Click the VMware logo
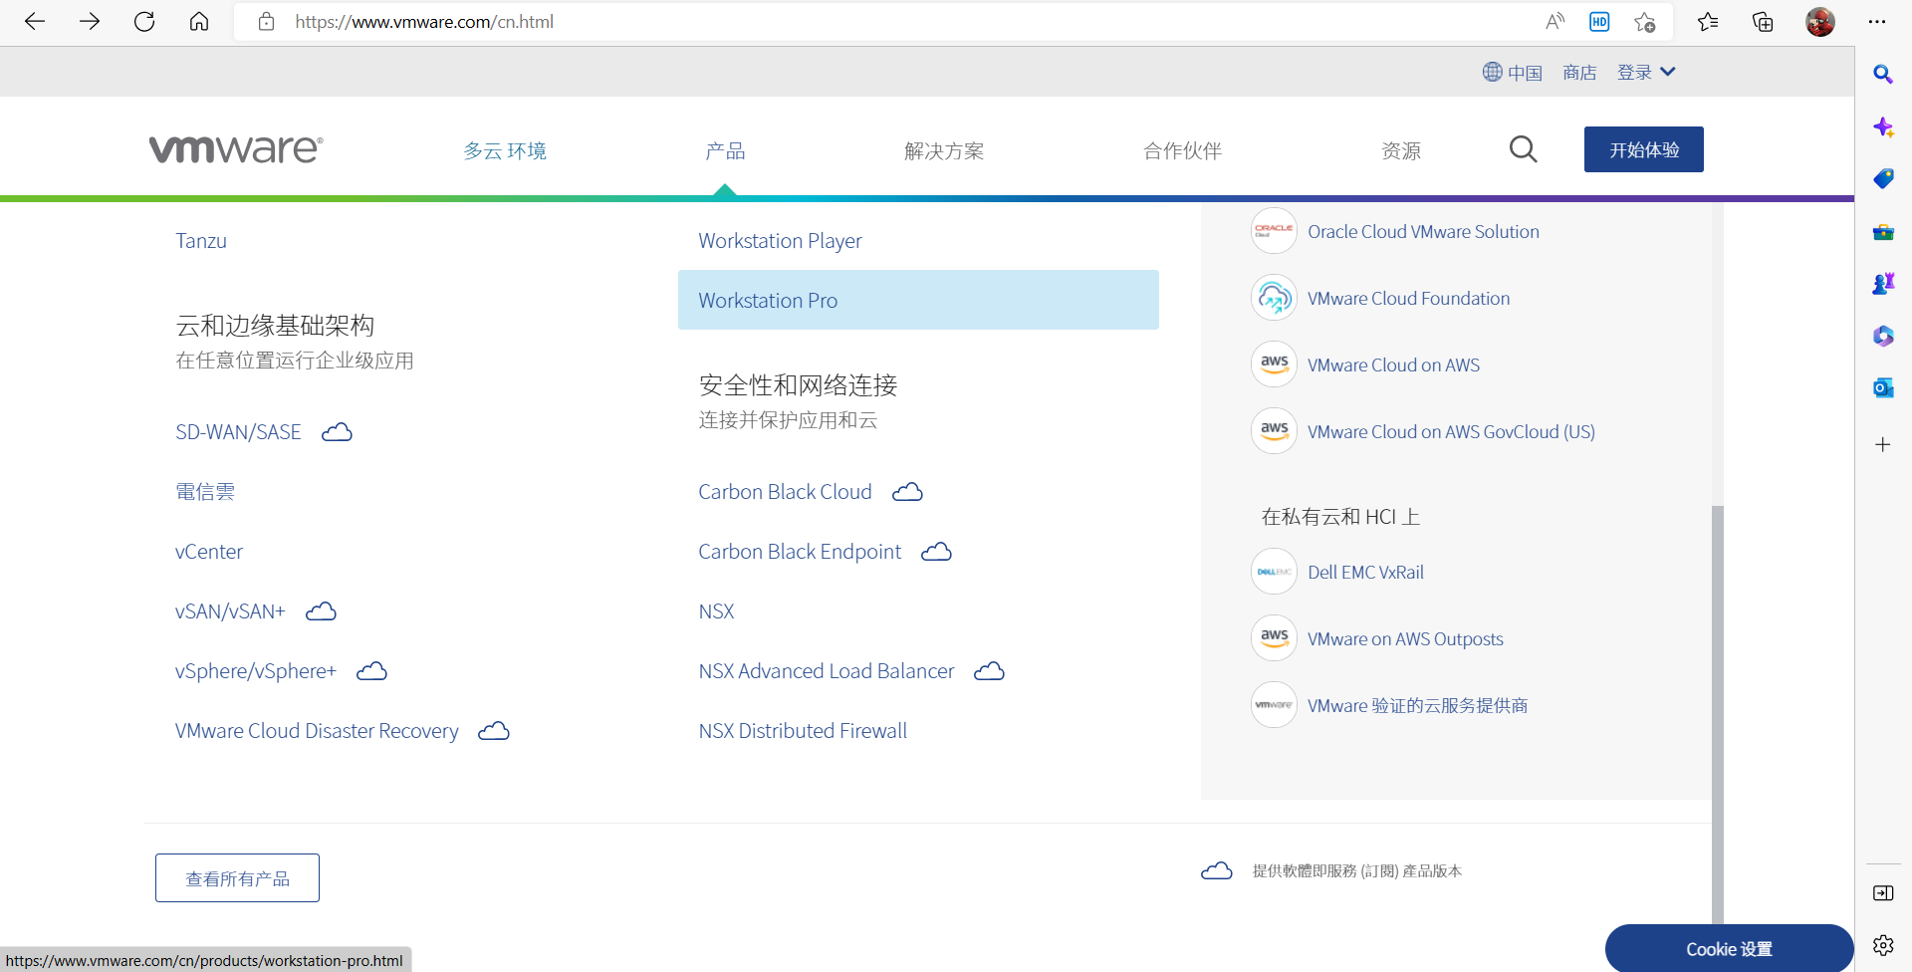Screen dimensions: 1912x972 [x=236, y=149]
